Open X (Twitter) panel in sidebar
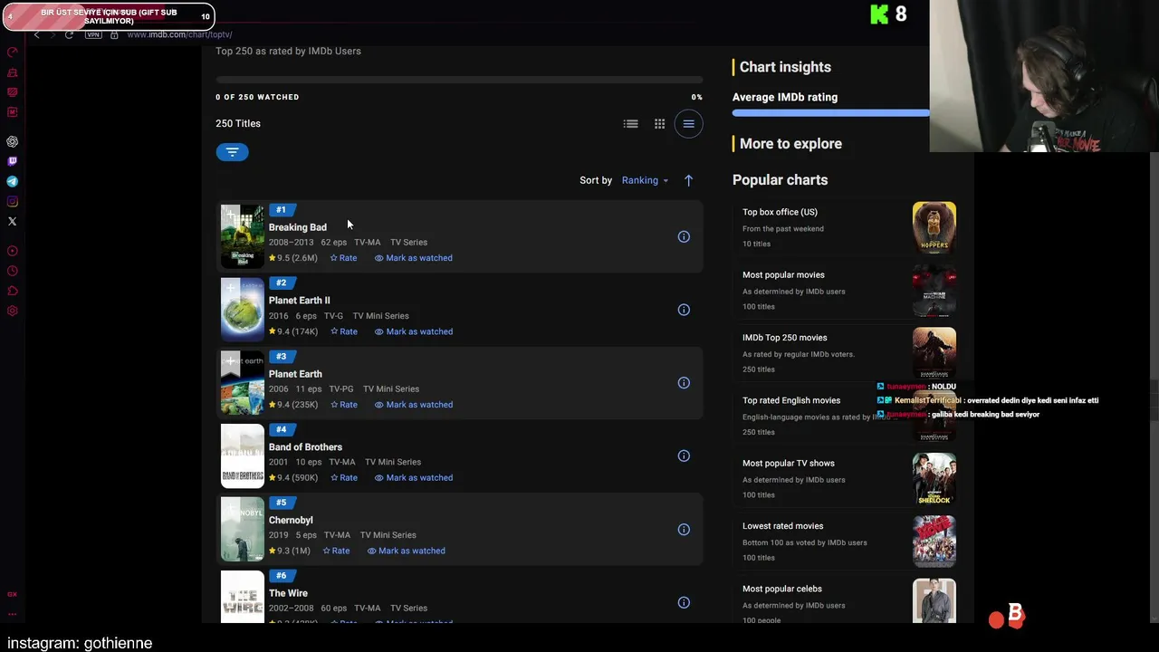This screenshot has width=1159, height=652. coord(13,221)
